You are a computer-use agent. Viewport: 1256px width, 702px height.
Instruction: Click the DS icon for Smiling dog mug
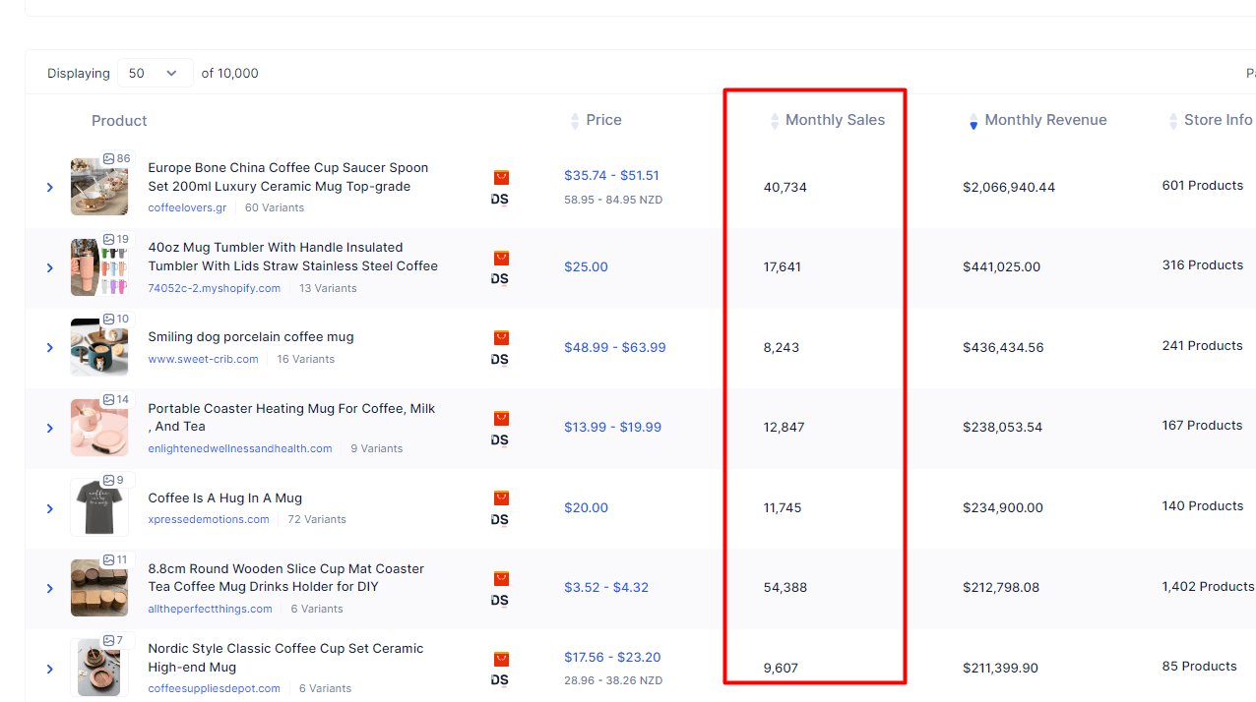pyautogui.click(x=500, y=359)
